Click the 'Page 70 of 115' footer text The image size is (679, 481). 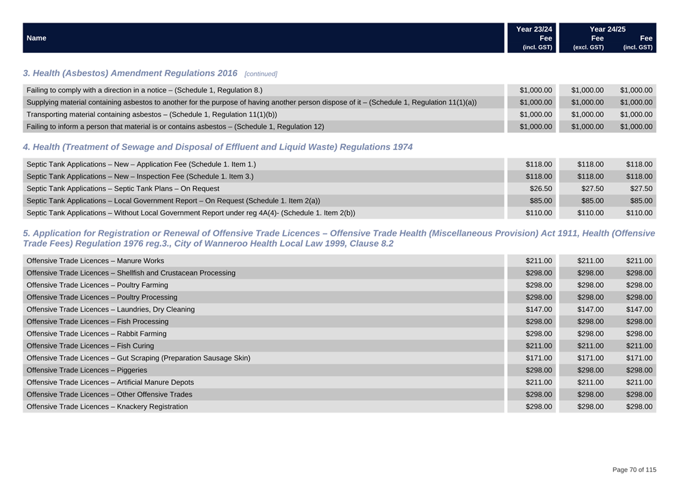click(x=634, y=469)
